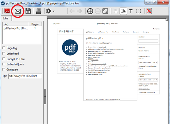Enable the Grayscale checkbox

tap(4, 69)
